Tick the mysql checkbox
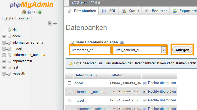The image size is (197, 110). 69,100
